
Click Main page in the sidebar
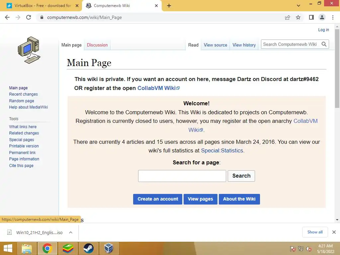(19, 88)
